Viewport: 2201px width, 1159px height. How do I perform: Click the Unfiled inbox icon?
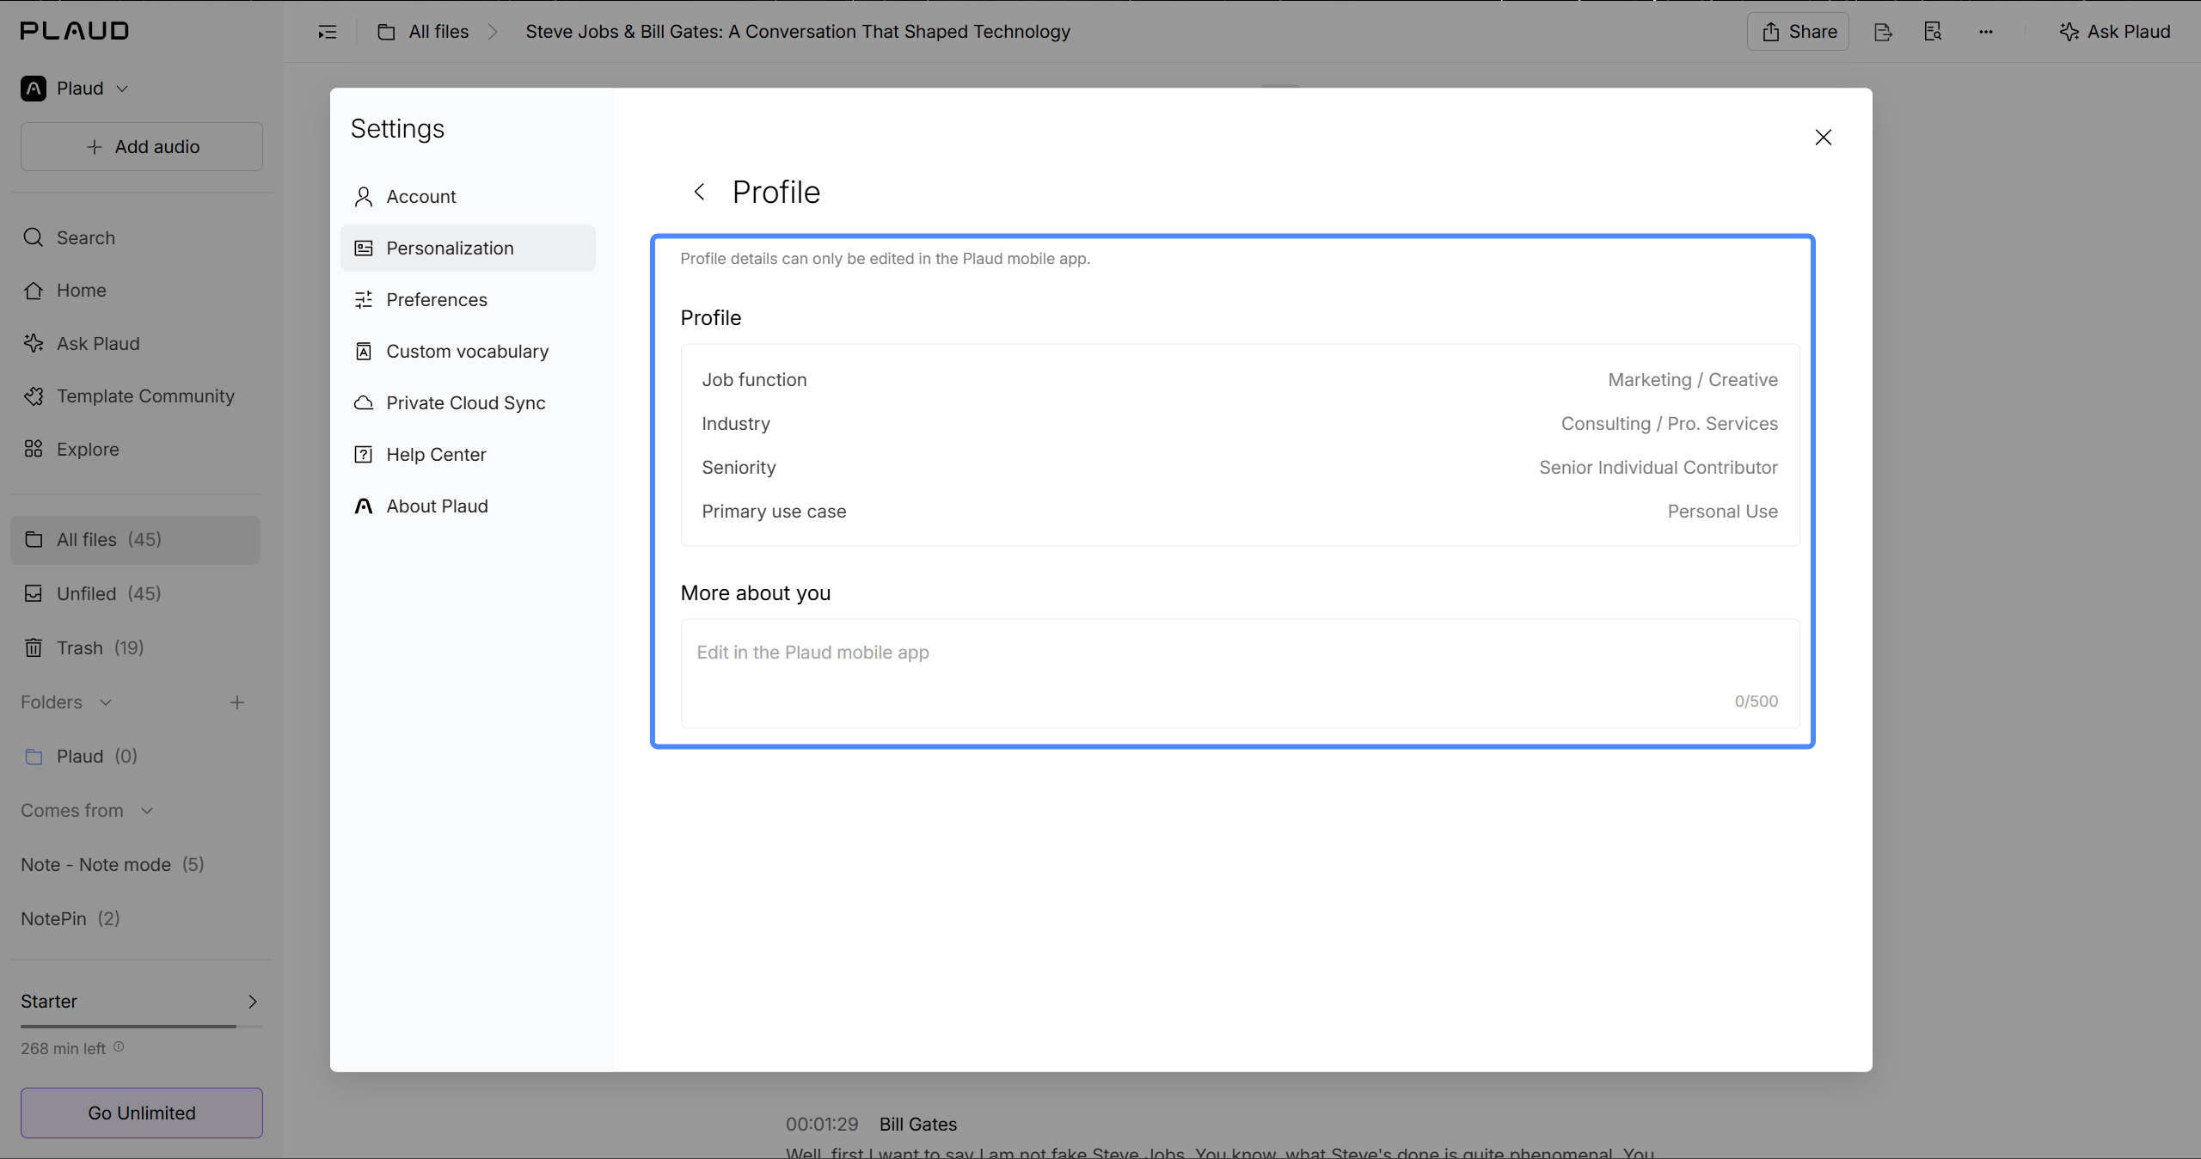coord(34,594)
